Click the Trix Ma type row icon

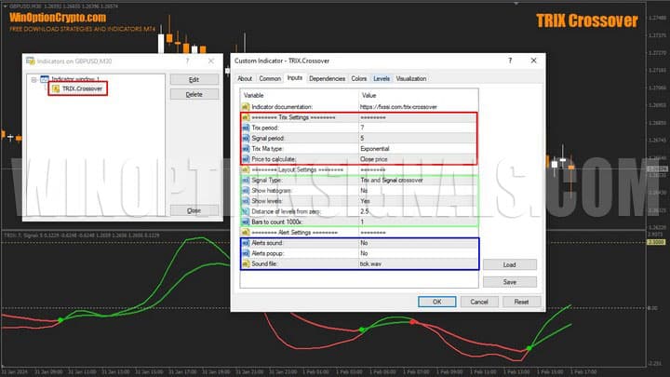[246, 148]
